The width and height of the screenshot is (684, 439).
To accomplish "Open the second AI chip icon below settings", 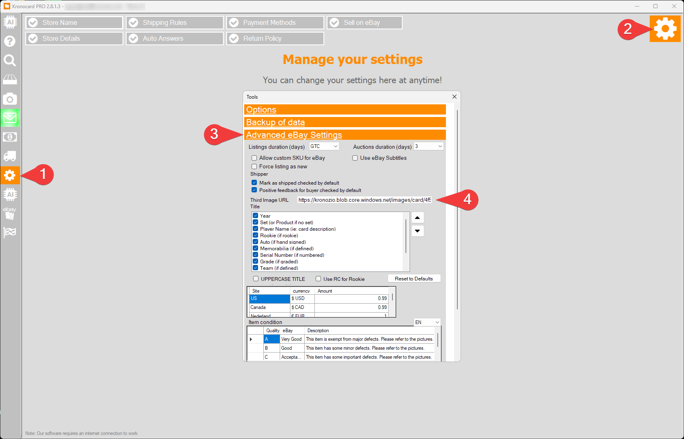I will [x=10, y=194].
